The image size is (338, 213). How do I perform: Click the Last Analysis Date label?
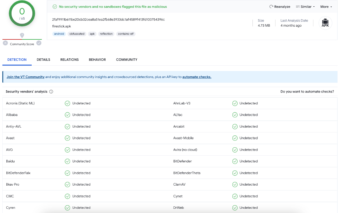(294, 20)
